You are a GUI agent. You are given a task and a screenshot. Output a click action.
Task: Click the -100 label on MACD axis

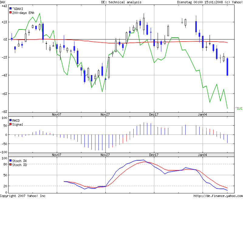4,152
